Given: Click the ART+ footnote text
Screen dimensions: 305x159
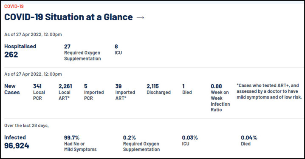Looking at the screenshot, I should point(269,91).
